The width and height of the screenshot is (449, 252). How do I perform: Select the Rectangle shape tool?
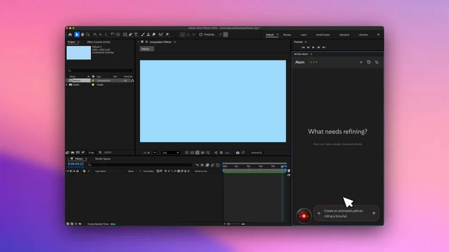point(125,35)
